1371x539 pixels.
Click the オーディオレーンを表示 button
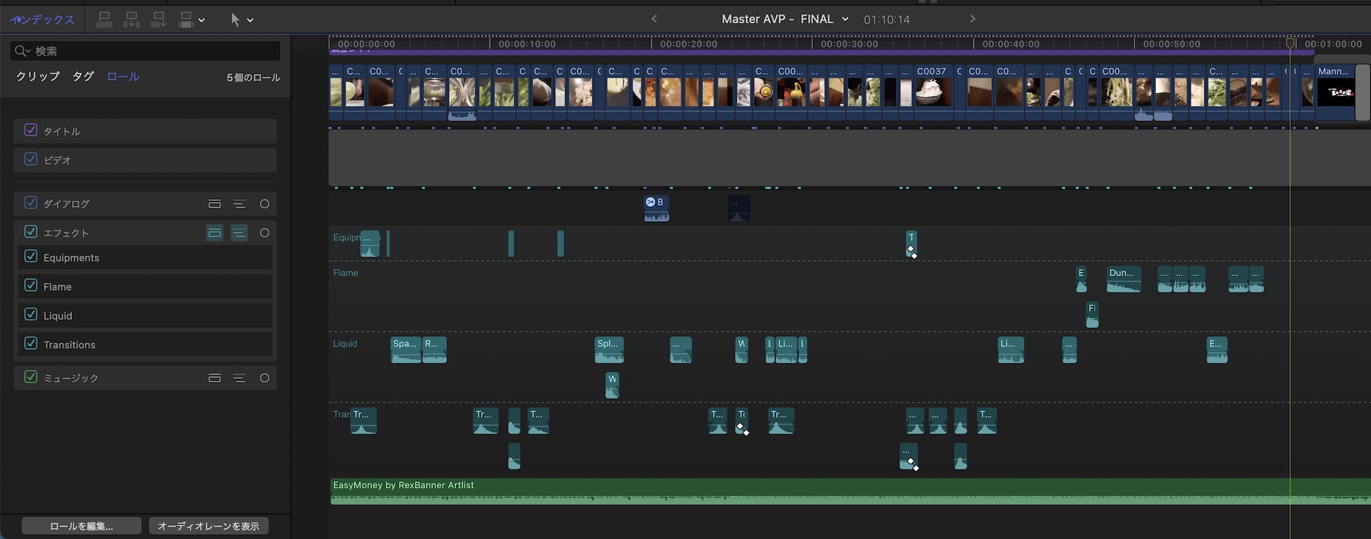pos(208,526)
